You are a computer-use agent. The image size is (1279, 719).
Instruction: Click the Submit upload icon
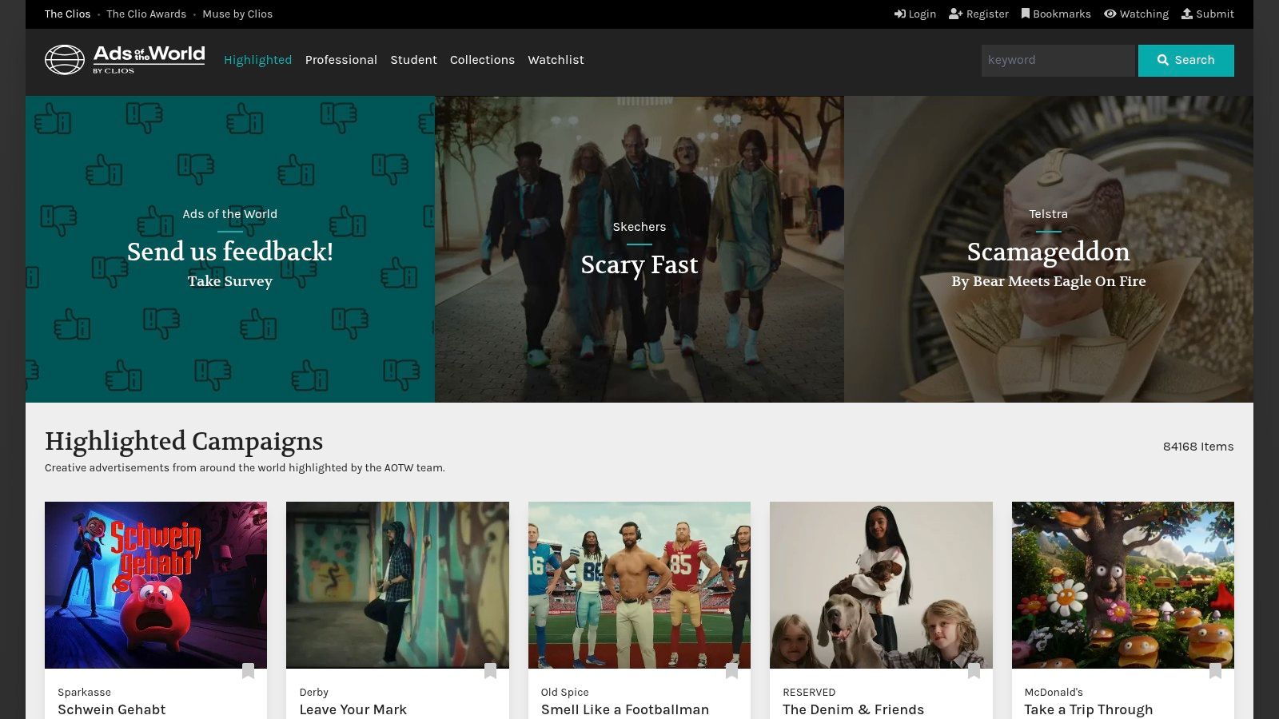point(1187,14)
